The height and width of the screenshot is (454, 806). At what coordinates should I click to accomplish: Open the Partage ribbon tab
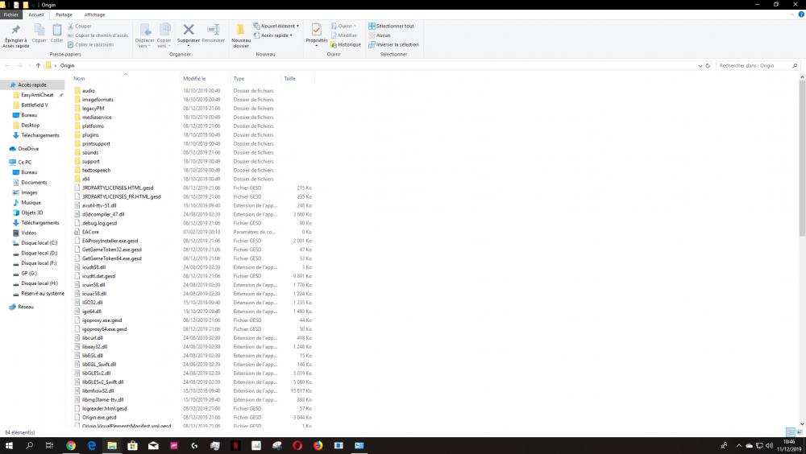64,14
